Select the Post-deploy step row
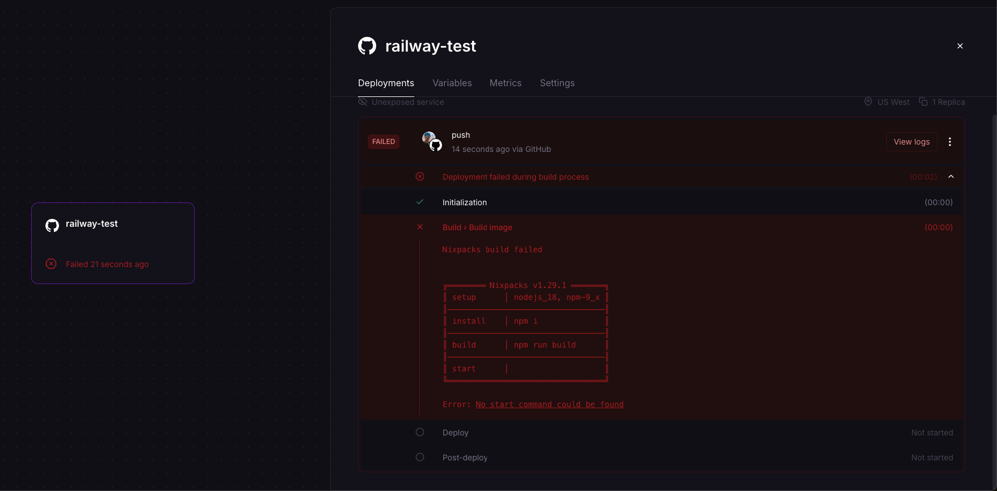Image resolution: width=997 pixels, height=491 pixels. [662, 458]
